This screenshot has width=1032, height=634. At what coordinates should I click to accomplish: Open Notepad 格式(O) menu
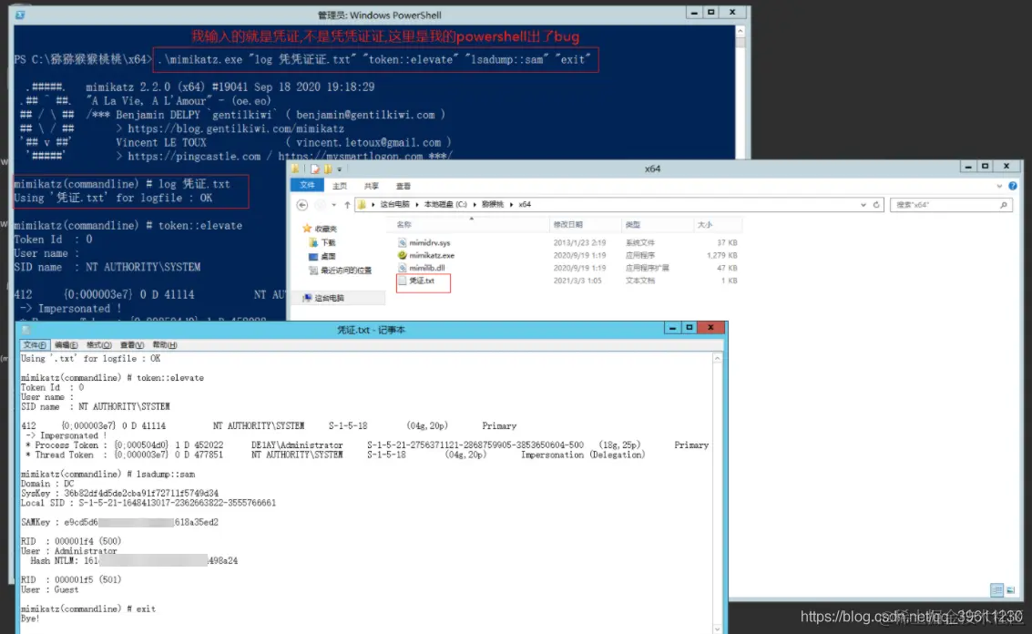(98, 345)
